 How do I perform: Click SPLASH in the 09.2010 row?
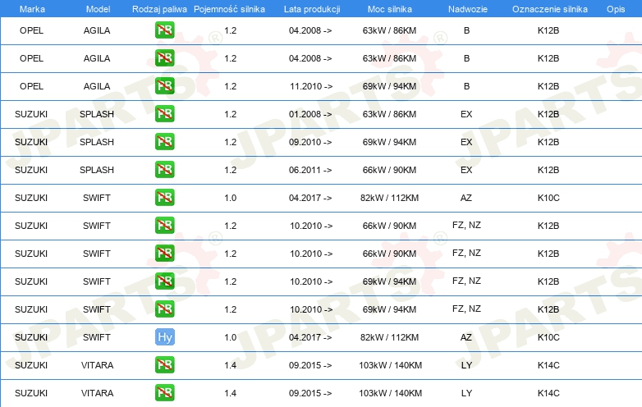(97, 142)
